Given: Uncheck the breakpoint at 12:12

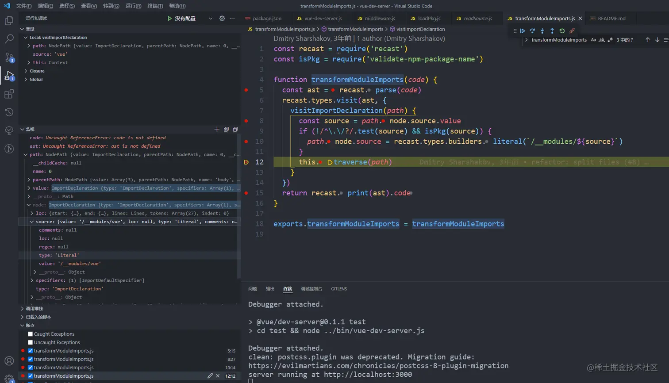Looking at the screenshot, I should [31, 376].
